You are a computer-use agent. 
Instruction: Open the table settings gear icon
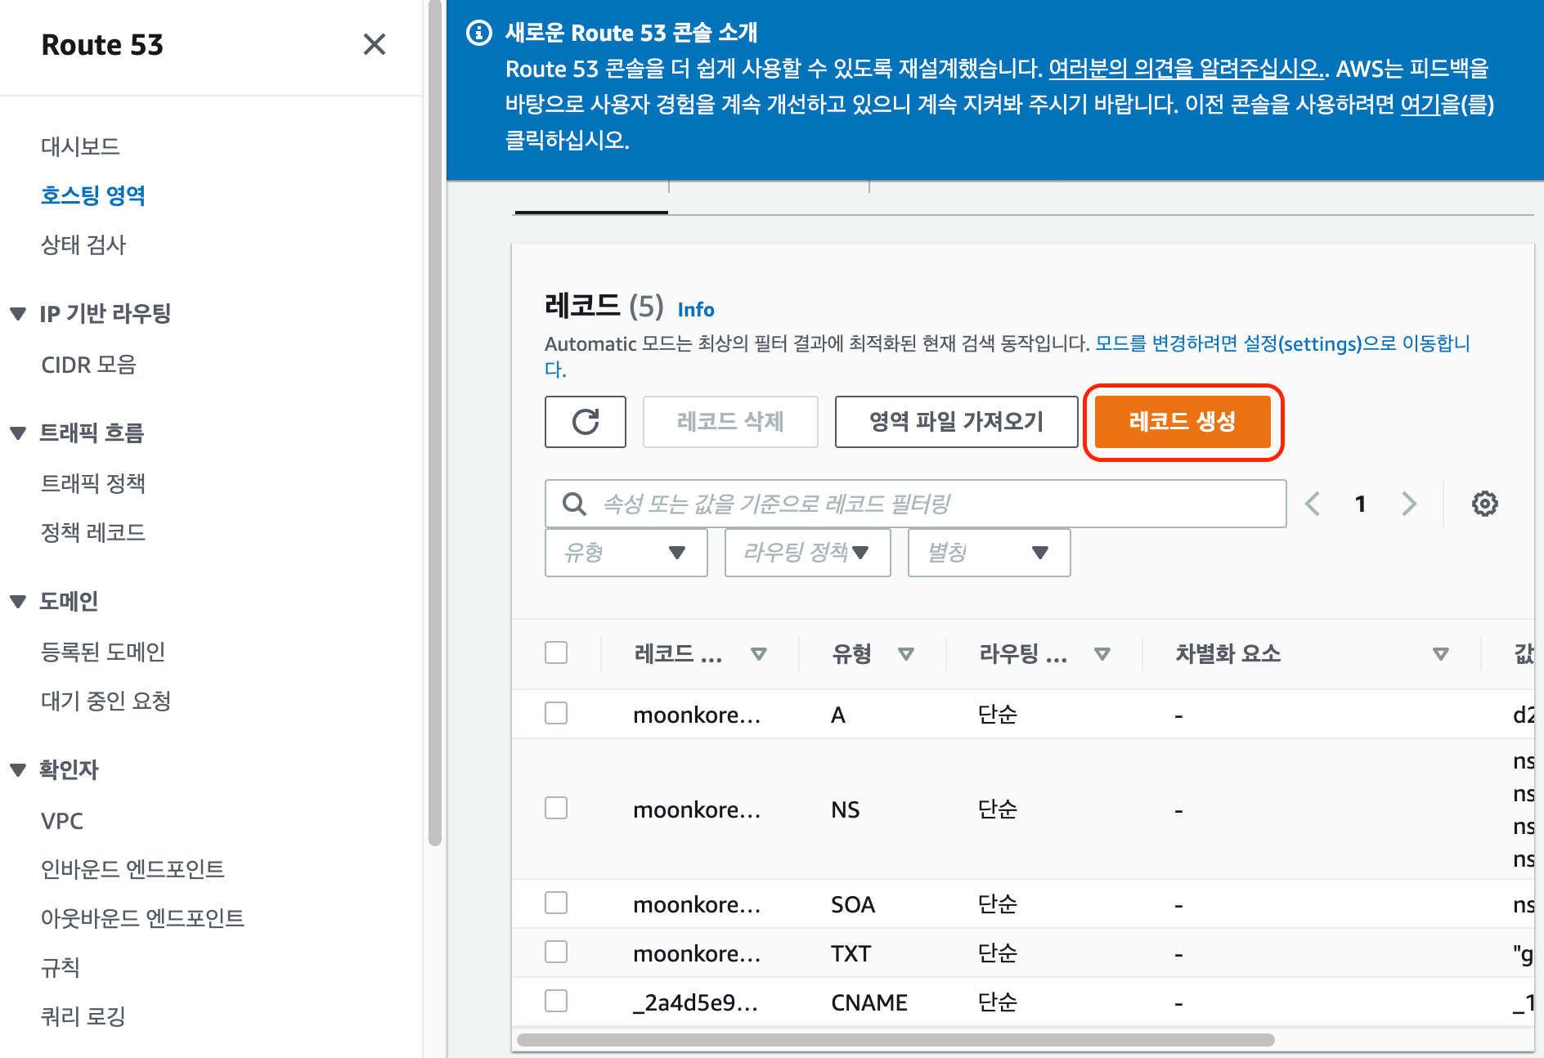(1484, 504)
